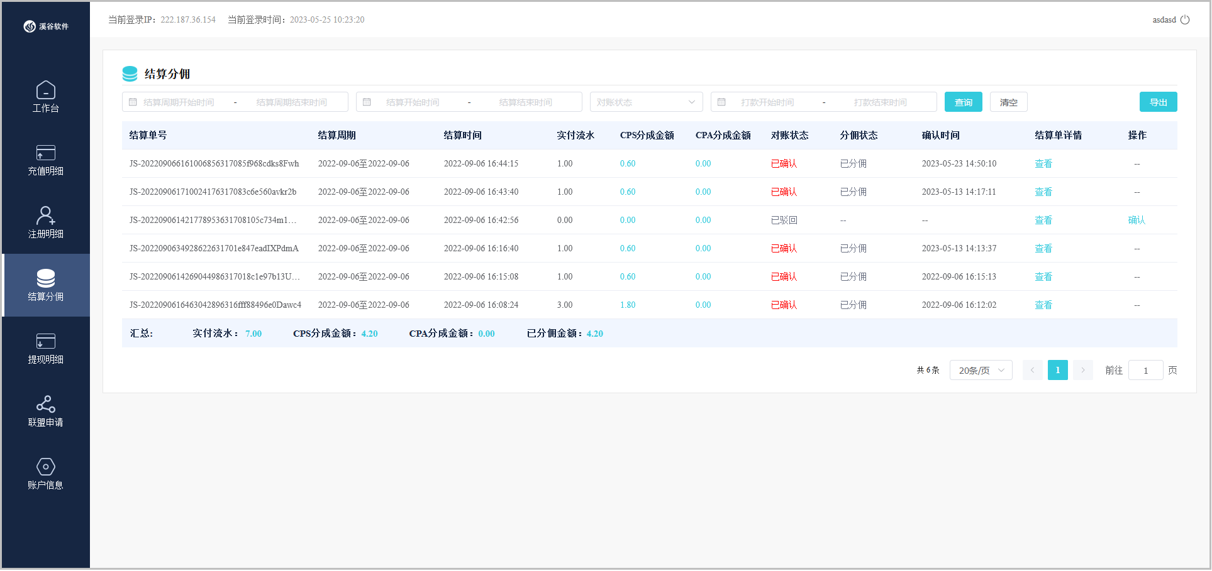Click 结算周期开始时间 input field
The width and height of the screenshot is (1212, 571).
(x=179, y=102)
